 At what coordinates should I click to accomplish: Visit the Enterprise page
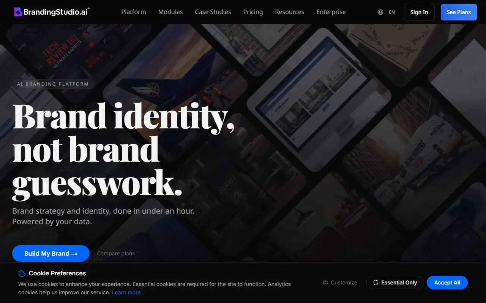331,12
